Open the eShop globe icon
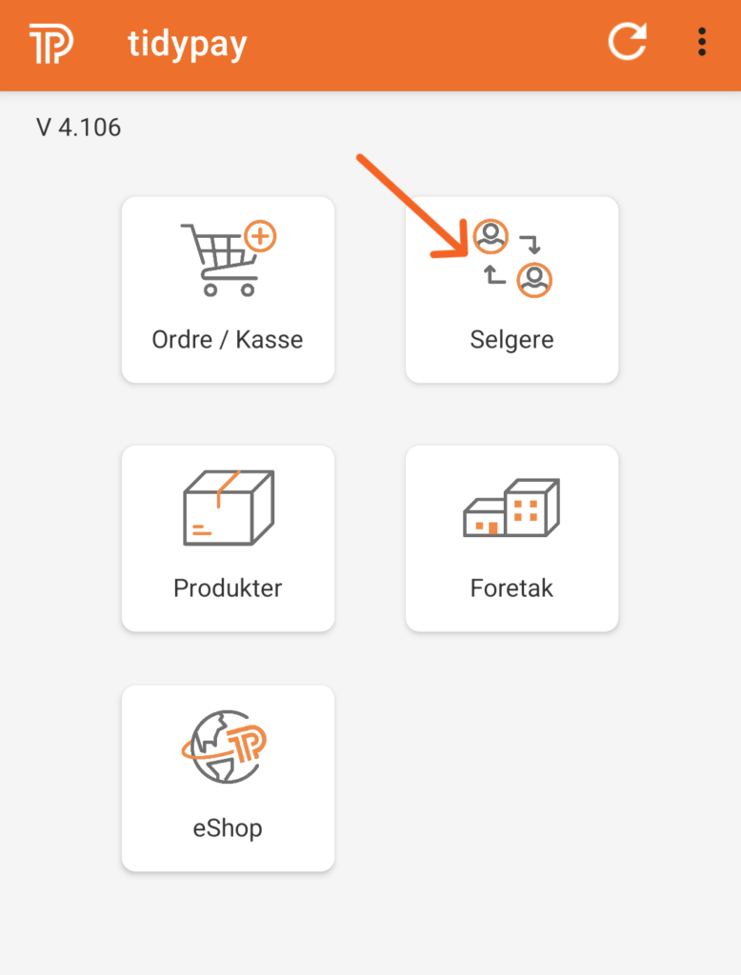741x975 pixels. coord(224,747)
